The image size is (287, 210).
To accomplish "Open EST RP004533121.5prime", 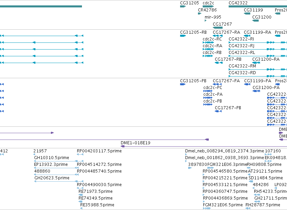I will pyautogui.click(x=225, y=185).
